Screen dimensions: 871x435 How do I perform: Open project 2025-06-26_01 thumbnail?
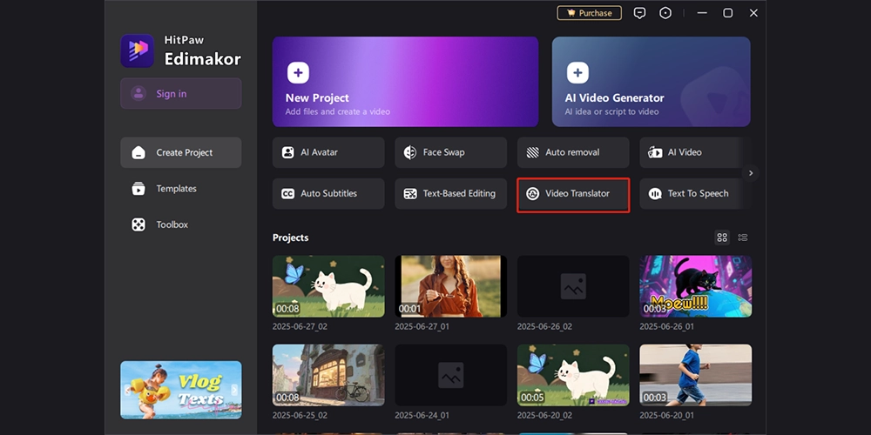(x=695, y=286)
